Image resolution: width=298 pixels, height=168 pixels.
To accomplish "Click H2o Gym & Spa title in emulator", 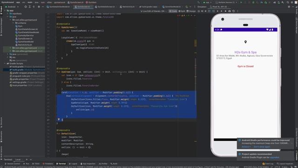I will point(245,52).
